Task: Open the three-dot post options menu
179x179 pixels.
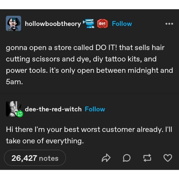Action: click(169, 24)
